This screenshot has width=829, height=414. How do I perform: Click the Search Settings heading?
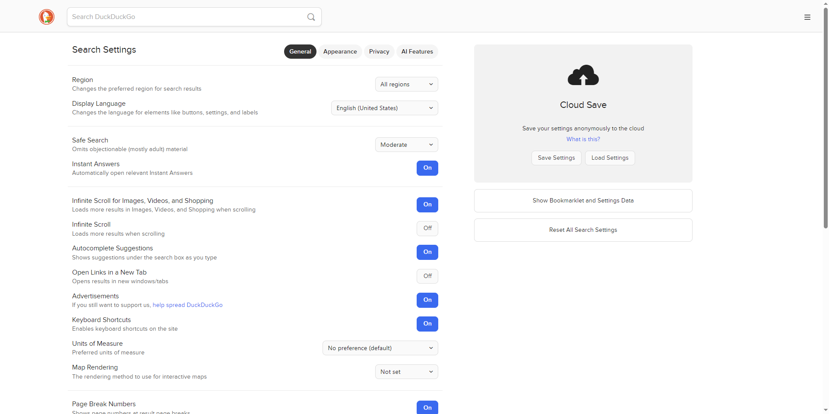coord(104,50)
